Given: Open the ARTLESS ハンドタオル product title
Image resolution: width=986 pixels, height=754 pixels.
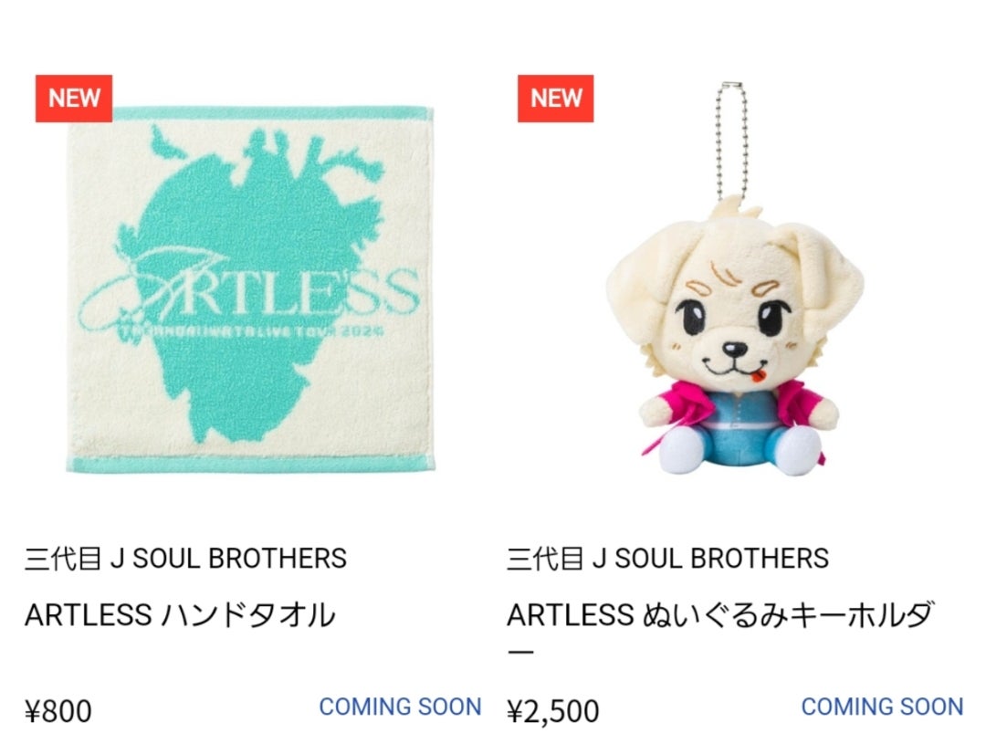Looking at the screenshot, I should pos(180,615).
